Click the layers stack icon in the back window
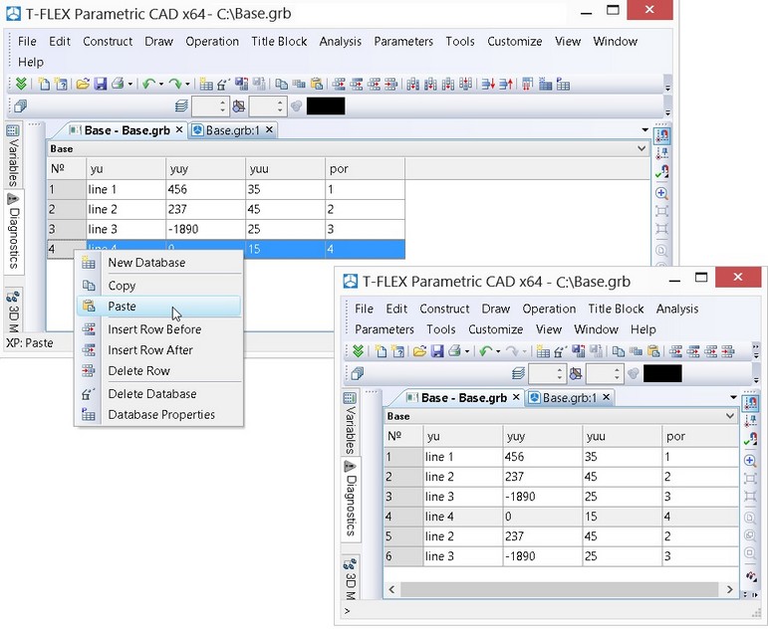768x629 pixels. tap(181, 106)
